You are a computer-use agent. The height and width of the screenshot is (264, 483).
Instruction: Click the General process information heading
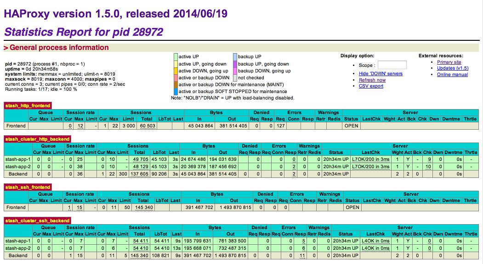click(59, 48)
